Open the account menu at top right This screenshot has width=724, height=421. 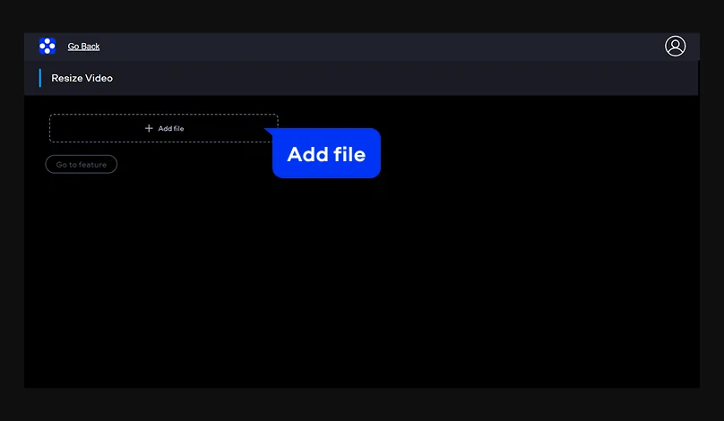coord(675,47)
